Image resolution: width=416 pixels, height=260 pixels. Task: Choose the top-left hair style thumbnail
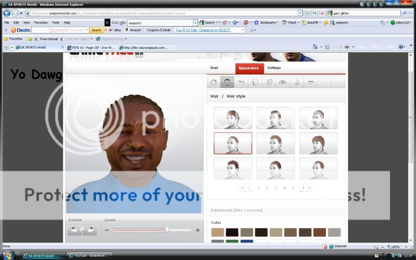click(233, 118)
